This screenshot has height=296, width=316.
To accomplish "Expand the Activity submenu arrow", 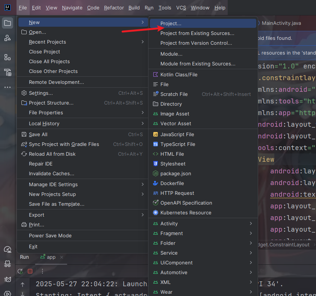I will point(251,223).
